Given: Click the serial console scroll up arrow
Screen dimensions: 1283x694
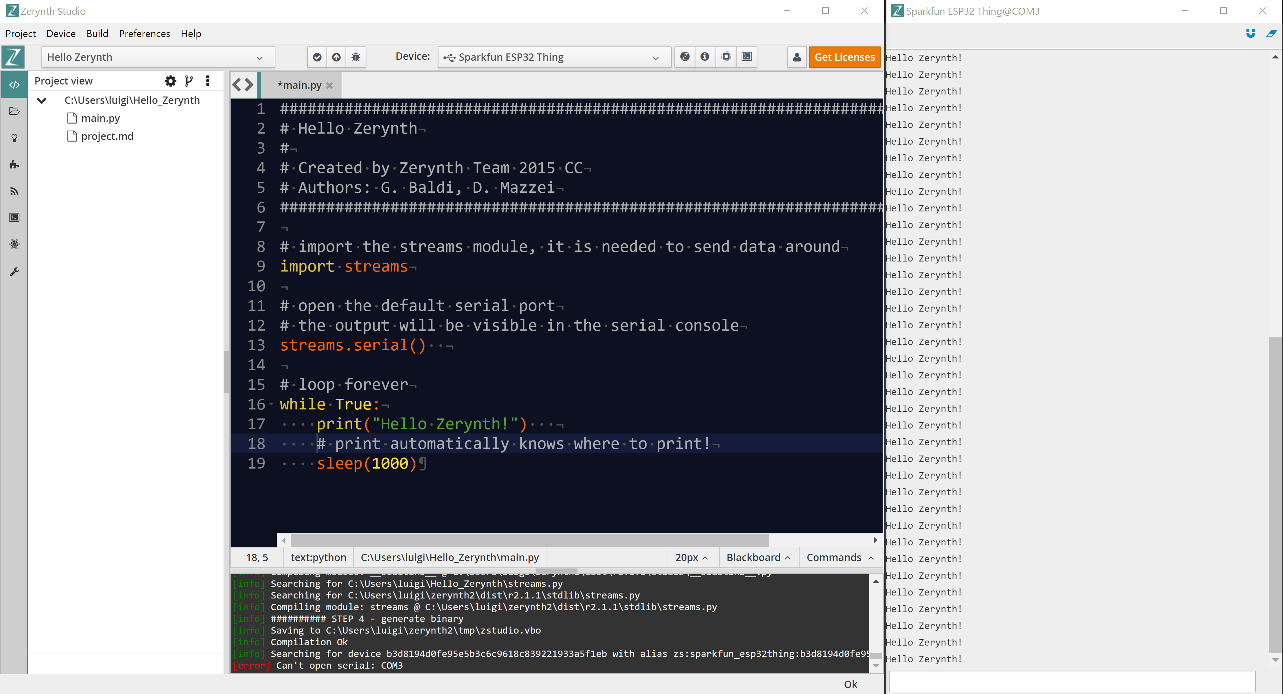Looking at the screenshot, I should [x=1276, y=57].
